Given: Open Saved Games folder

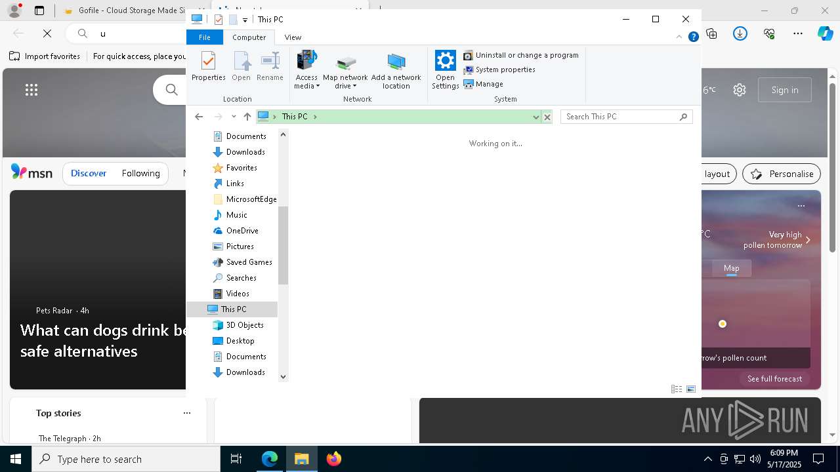Looking at the screenshot, I should 249,262.
